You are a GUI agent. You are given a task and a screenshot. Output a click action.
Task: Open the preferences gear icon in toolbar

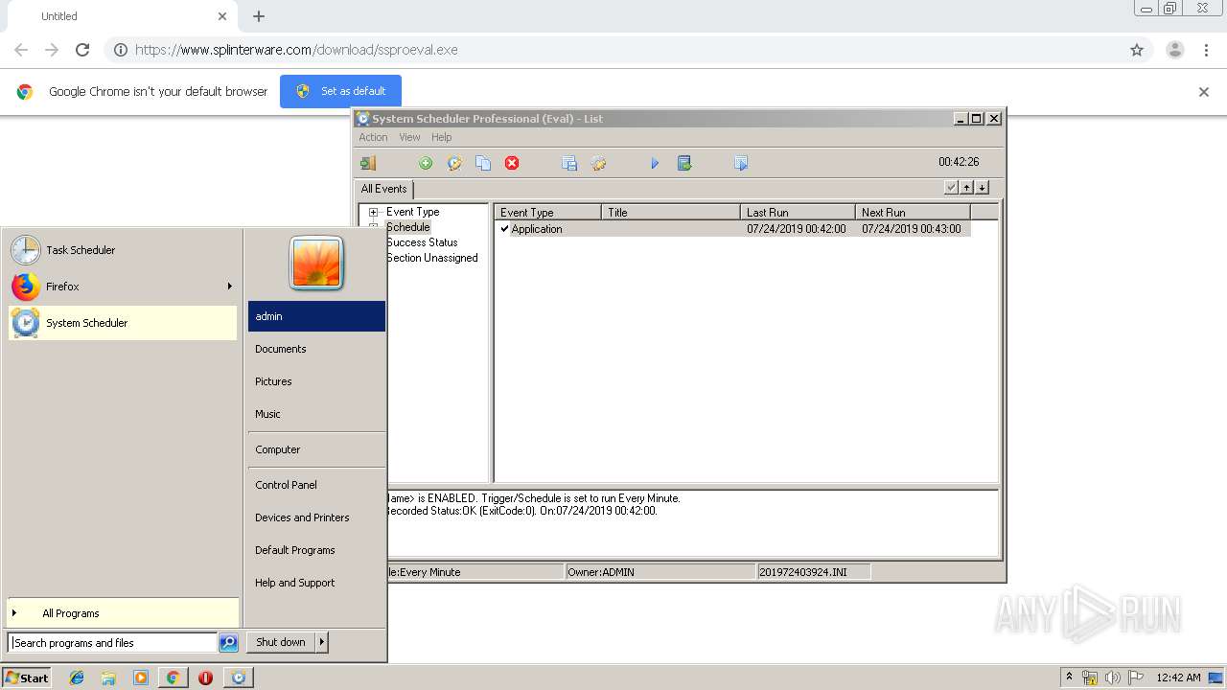coord(599,164)
